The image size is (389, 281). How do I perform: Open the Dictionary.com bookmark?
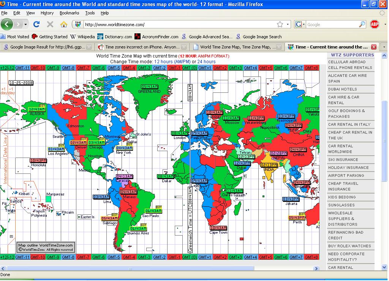pyautogui.click(x=115, y=37)
